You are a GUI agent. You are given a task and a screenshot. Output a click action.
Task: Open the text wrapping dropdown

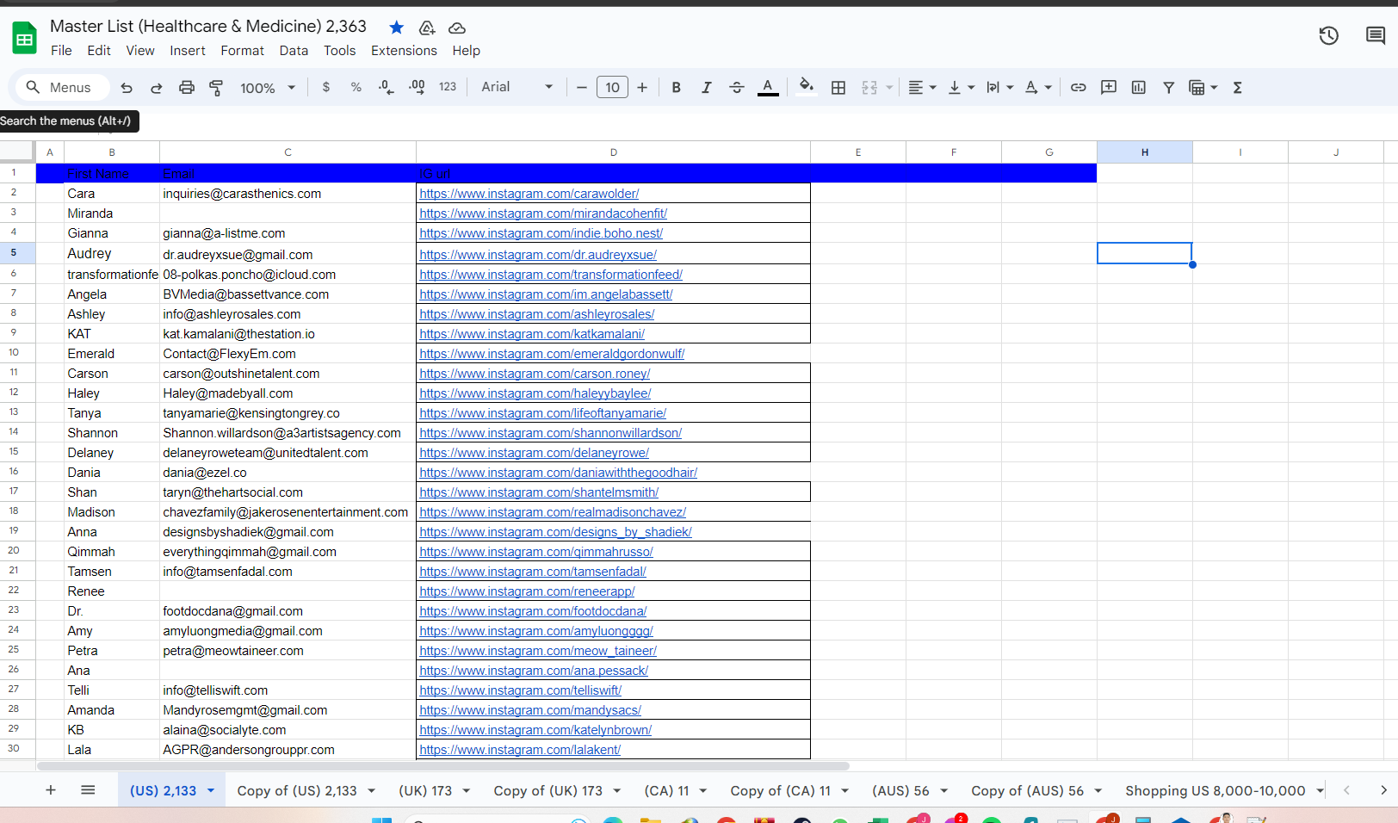click(x=999, y=88)
